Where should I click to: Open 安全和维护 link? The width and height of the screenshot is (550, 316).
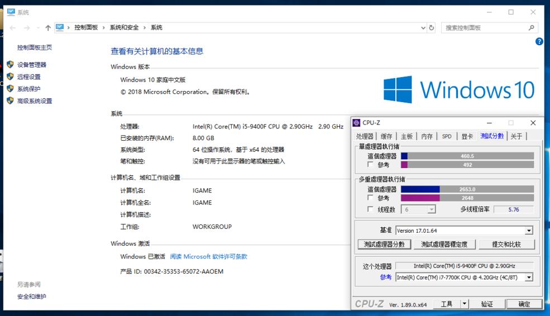(x=32, y=296)
